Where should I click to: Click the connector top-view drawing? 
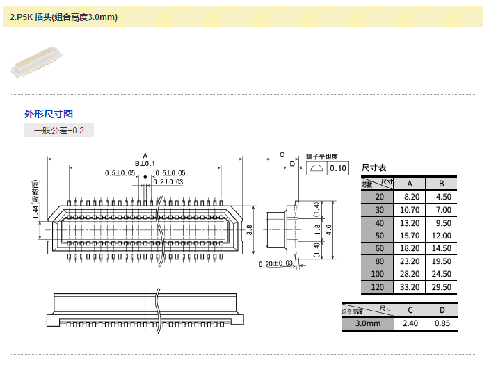145,226
